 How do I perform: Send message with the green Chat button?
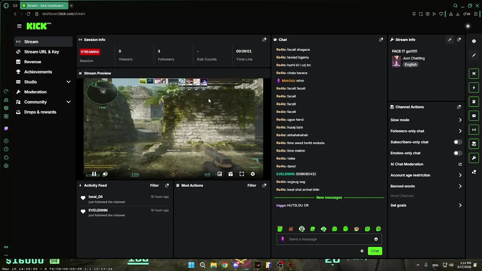pyautogui.click(x=375, y=251)
